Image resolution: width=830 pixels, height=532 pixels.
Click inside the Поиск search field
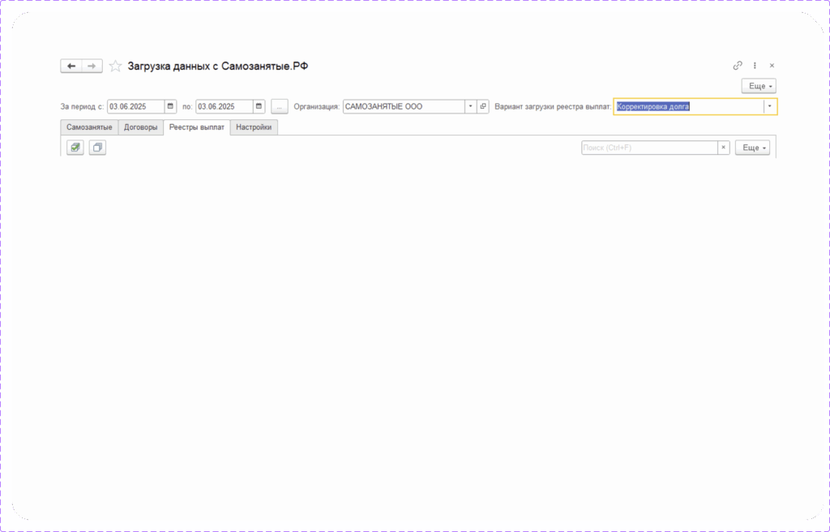(648, 148)
